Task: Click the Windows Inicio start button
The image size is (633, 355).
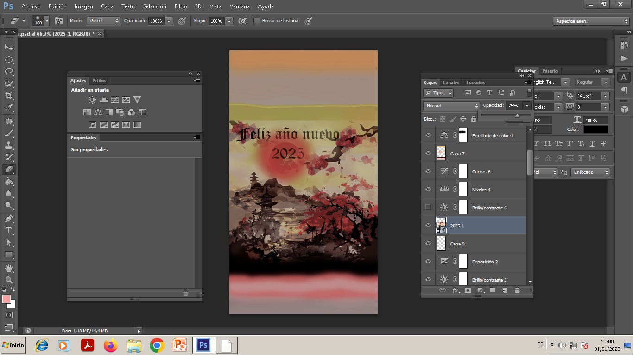Action: click(x=13, y=345)
